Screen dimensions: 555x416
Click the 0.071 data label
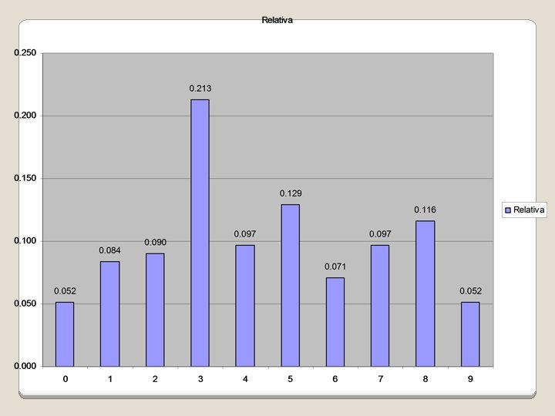[x=335, y=267]
